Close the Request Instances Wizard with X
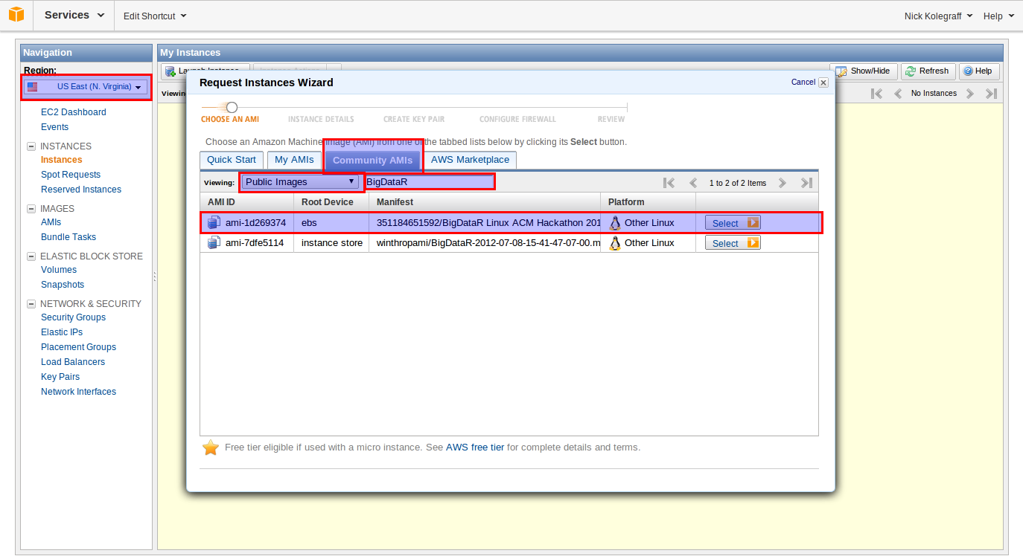1023x559 pixels. click(x=823, y=83)
